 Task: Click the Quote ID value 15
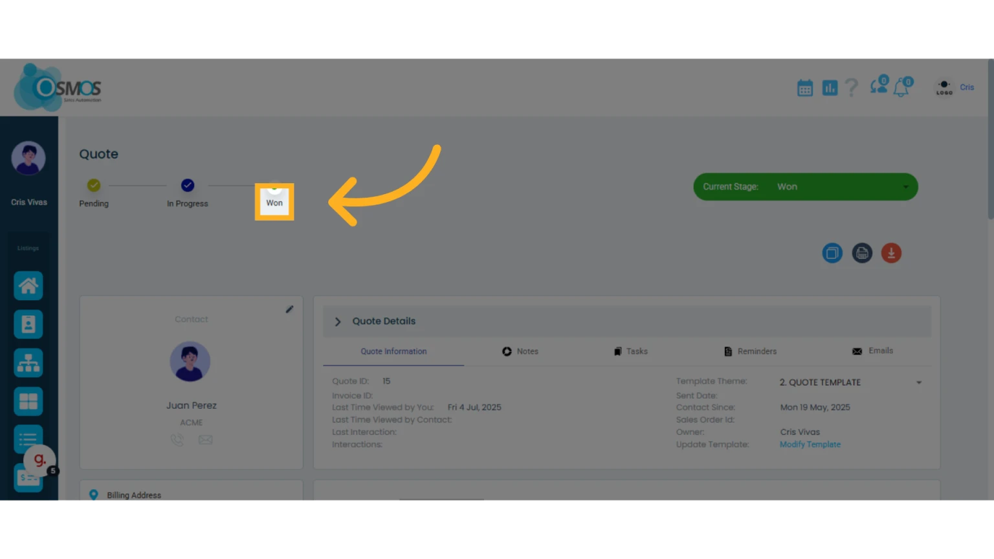point(386,381)
